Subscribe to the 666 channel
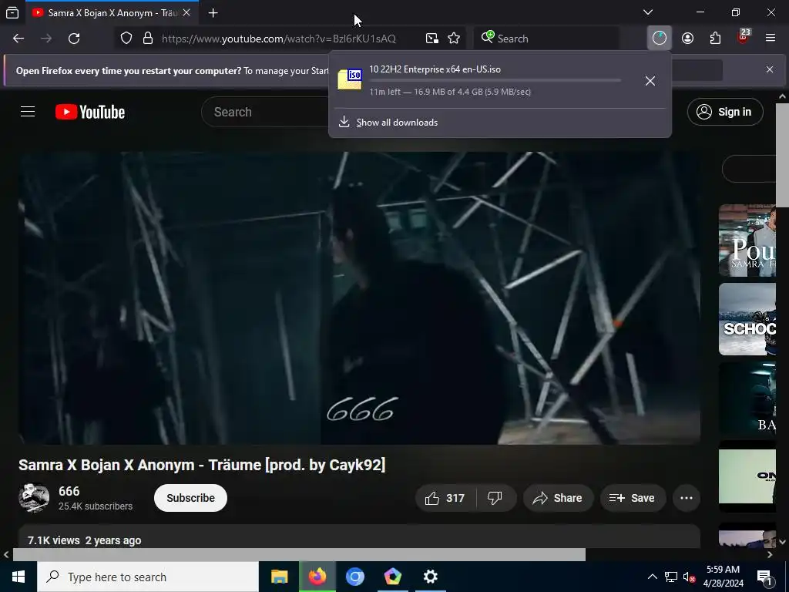This screenshot has width=789, height=592. point(190,498)
